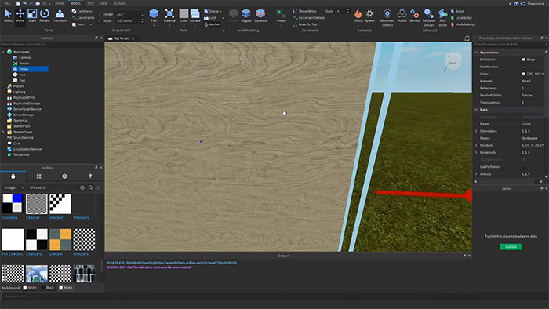
Task: Open the Material picker icon
Action: coord(169,13)
